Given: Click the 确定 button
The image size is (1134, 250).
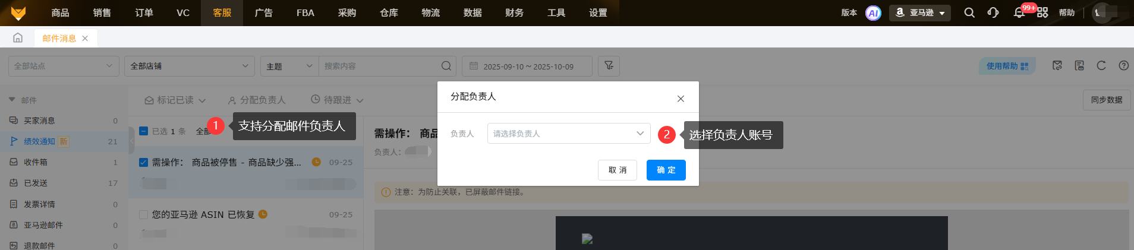Looking at the screenshot, I should [666, 170].
